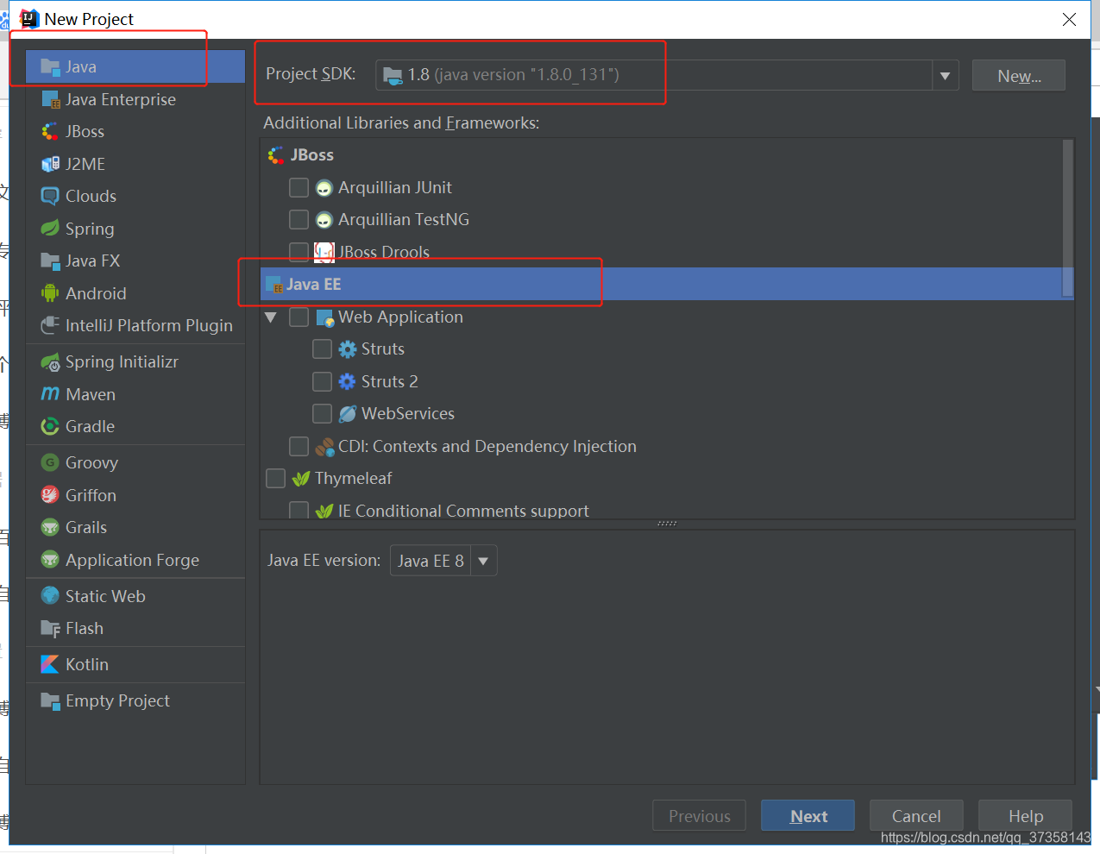This screenshot has height=854, width=1100.
Task: Open the Project SDK dropdown arrow
Action: (x=945, y=75)
